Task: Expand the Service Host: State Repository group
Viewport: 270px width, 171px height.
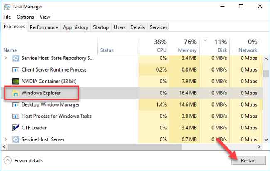Action: (5, 58)
